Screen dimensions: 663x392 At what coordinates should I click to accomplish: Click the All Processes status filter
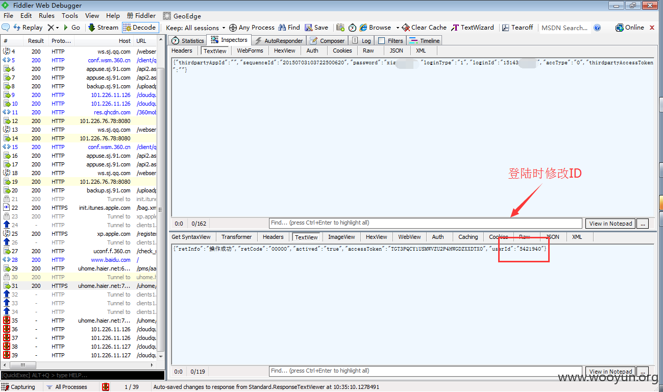click(x=67, y=387)
